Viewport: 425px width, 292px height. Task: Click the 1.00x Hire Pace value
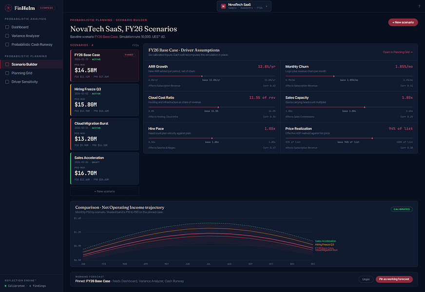pyautogui.click(x=270, y=129)
